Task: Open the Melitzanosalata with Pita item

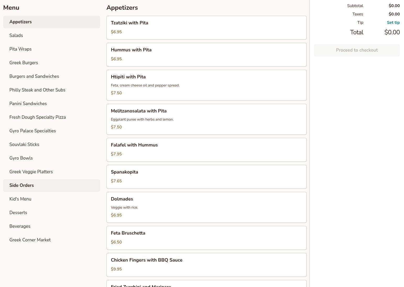Action: [x=206, y=119]
